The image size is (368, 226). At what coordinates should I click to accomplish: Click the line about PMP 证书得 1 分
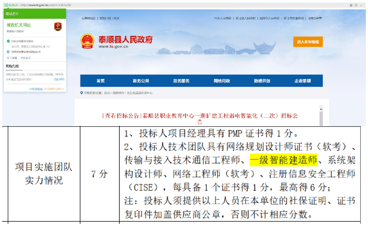[211, 133]
